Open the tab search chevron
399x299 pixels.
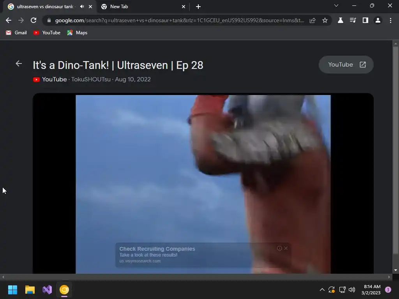(x=336, y=5)
